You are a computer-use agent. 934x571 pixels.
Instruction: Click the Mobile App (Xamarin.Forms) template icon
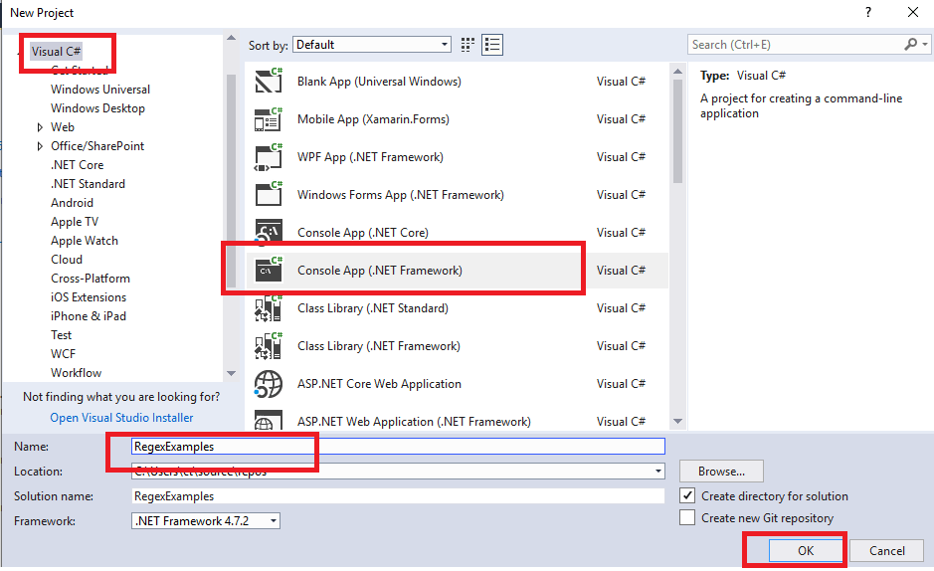268,119
